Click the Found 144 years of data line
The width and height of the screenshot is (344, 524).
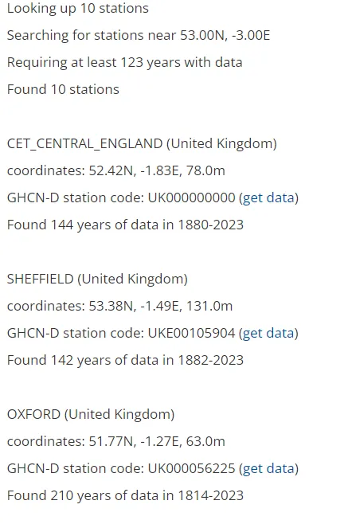click(125, 225)
